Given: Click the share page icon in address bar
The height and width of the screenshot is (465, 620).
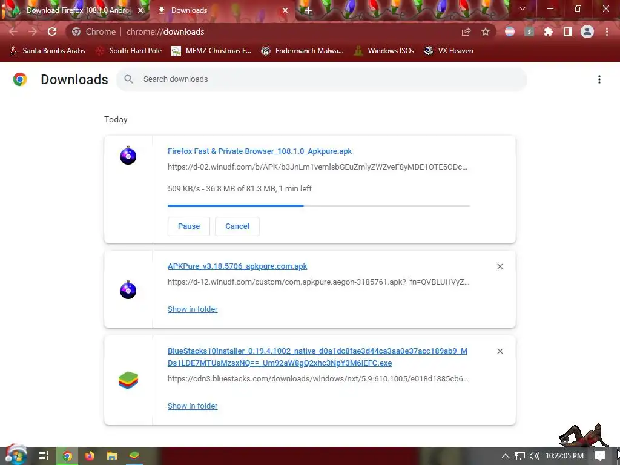Looking at the screenshot, I should [x=466, y=31].
